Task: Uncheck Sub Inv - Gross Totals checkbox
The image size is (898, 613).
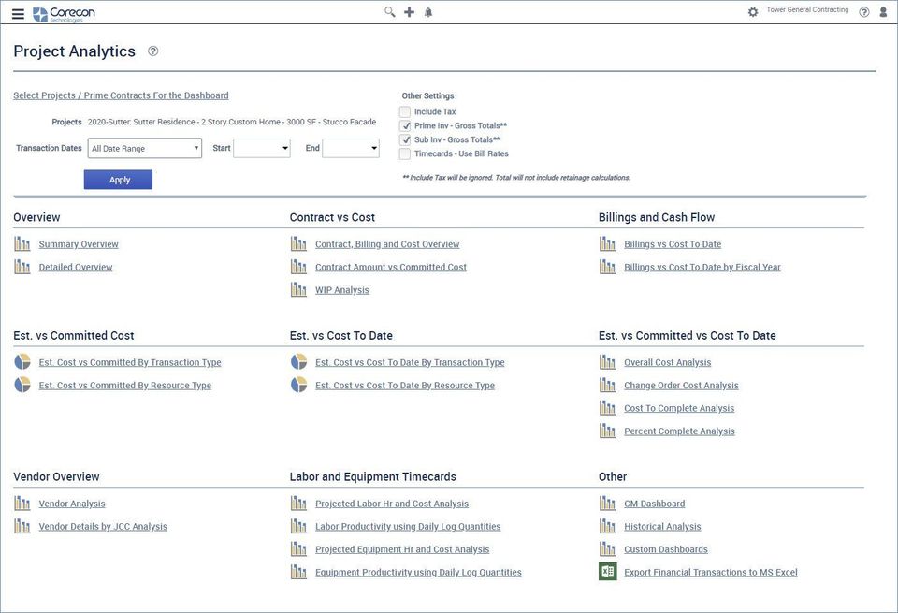Action: 405,139
